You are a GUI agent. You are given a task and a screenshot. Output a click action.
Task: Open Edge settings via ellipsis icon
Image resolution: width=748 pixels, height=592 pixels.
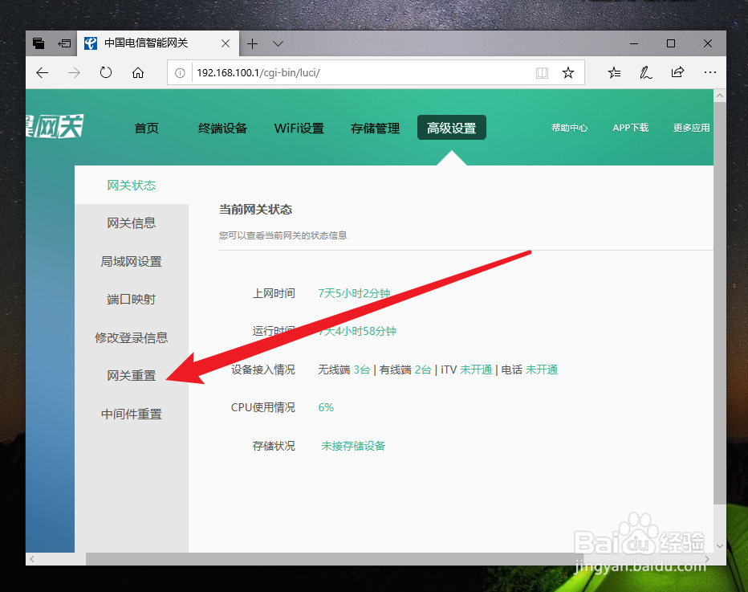(x=709, y=72)
